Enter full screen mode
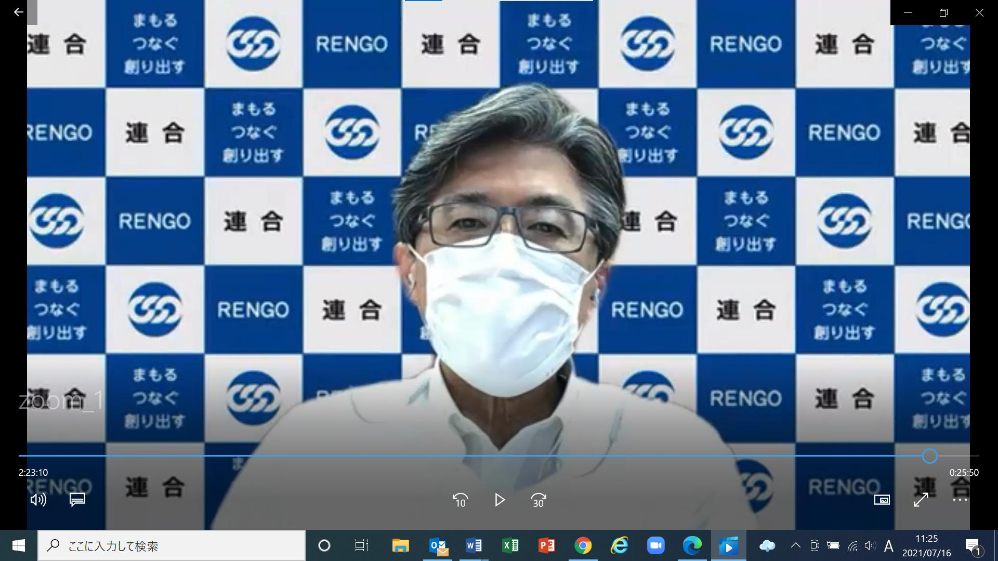The width and height of the screenshot is (998, 561). [921, 500]
